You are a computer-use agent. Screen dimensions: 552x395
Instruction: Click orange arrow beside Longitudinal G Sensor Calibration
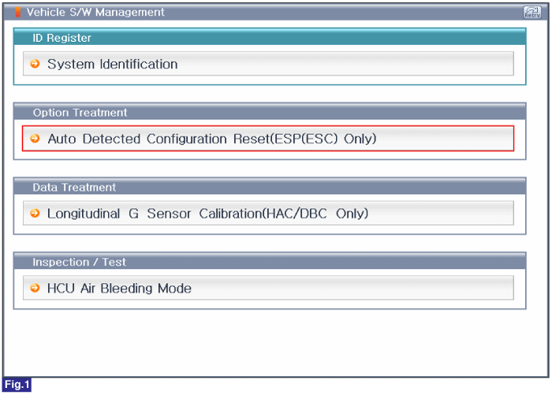(35, 213)
